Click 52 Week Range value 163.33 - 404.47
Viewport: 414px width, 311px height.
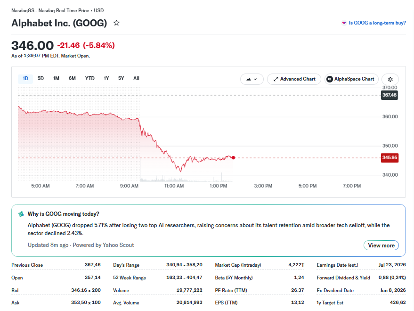[184, 278]
